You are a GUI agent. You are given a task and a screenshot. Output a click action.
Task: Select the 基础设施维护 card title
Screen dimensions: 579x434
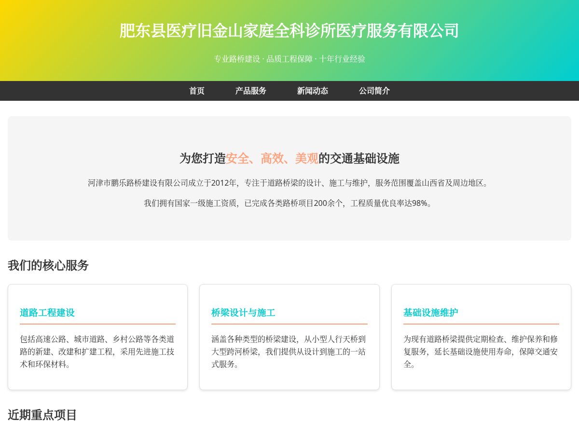point(431,312)
